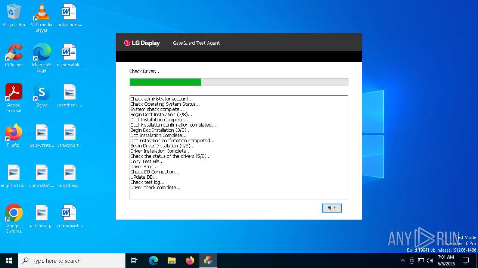The width and height of the screenshot is (478, 268).
Task: Select the Skype desktop shortcut
Action: pos(41,96)
